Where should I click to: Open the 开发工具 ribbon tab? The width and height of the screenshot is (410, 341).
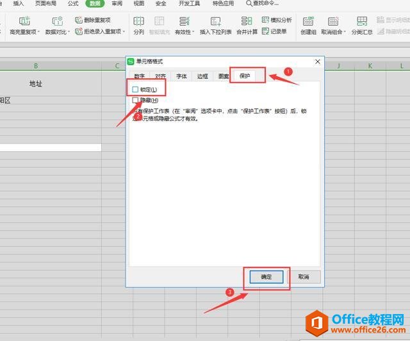(190, 3)
